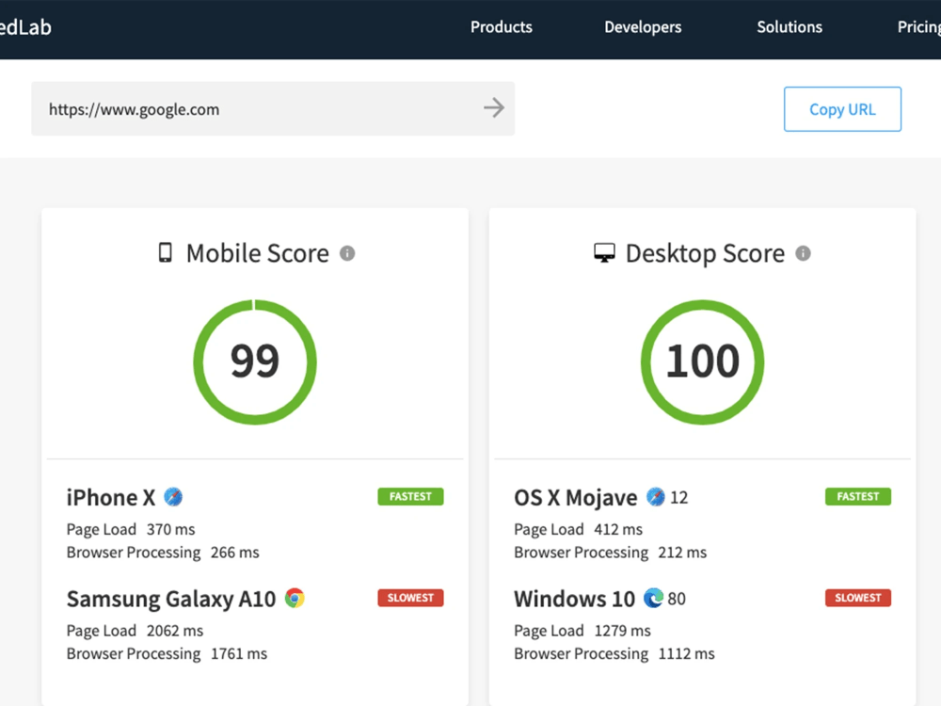Click the Safari icon next to iPhone X
This screenshot has height=706, width=941.
tap(173, 496)
